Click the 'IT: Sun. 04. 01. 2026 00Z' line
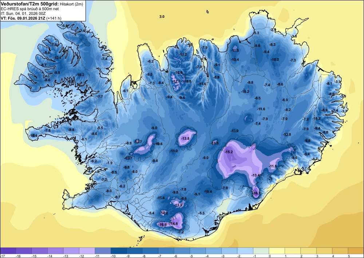Screen dimensions: 364x258 (x=23, y=13)
